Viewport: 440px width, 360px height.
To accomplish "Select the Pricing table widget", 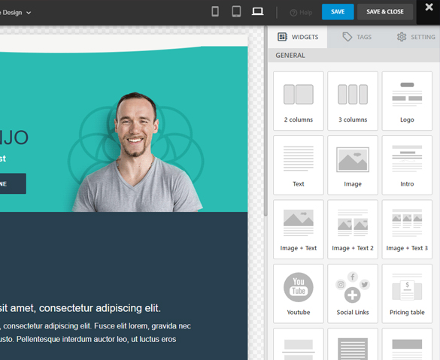I will (x=407, y=294).
